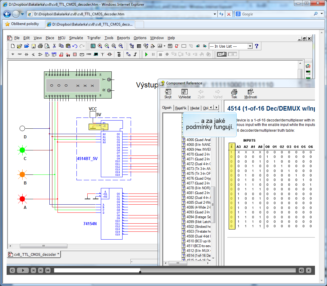This screenshot has width=327, height=286.
Task: Click the help contents horizontal scrollbar thumb
Action: (x=178, y=263)
